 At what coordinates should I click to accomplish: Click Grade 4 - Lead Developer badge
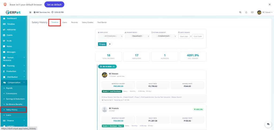tap(112, 91)
